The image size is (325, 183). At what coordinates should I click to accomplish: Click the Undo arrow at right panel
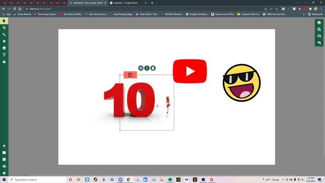pos(319,43)
